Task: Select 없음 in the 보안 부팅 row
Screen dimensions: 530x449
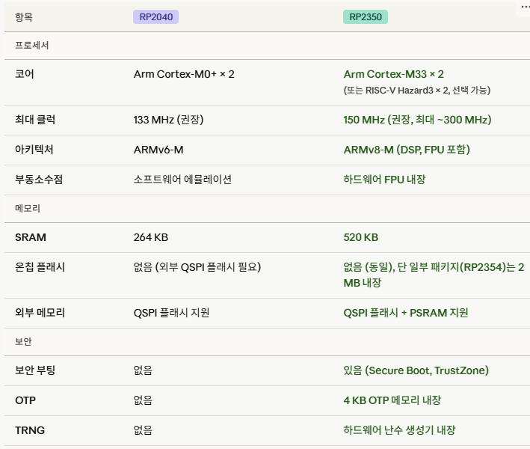Action: (143, 370)
